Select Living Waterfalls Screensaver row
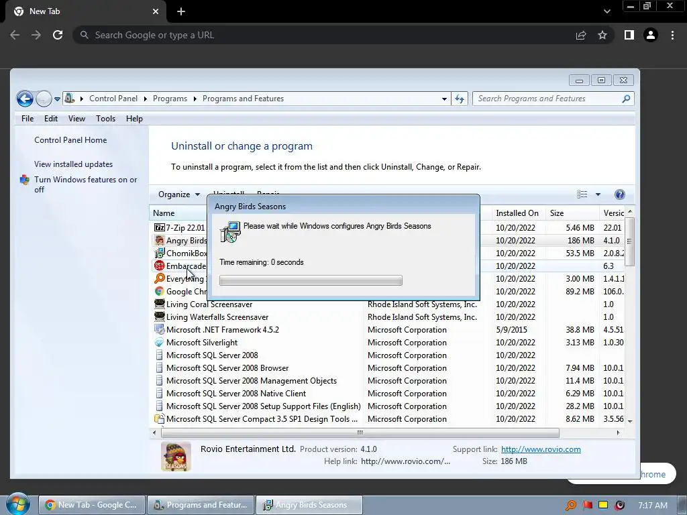This screenshot has height=515, width=687. [388, 317]
